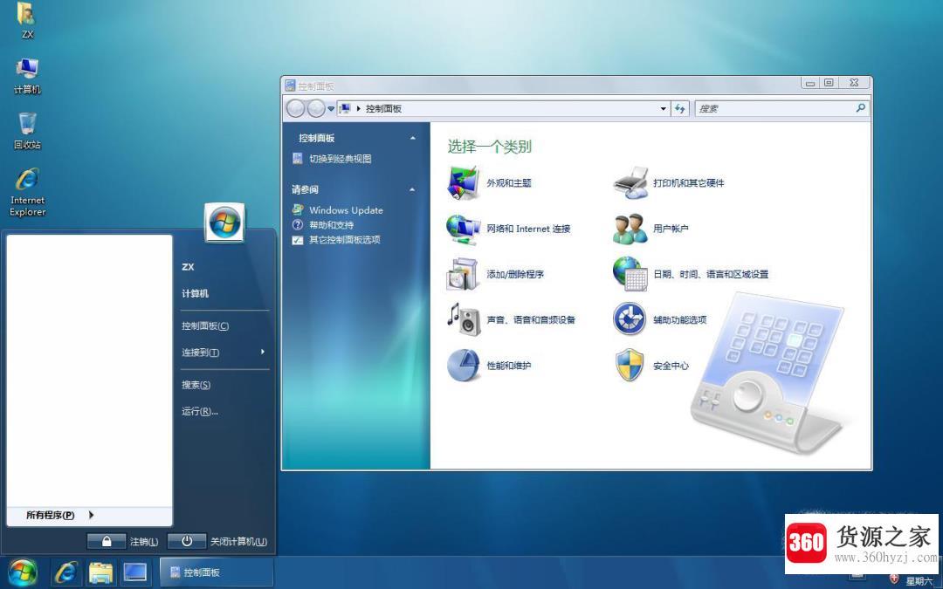The image size is (943, 589).
Task: Click the Windows Update sidebar icon
Action: point(297,209)
